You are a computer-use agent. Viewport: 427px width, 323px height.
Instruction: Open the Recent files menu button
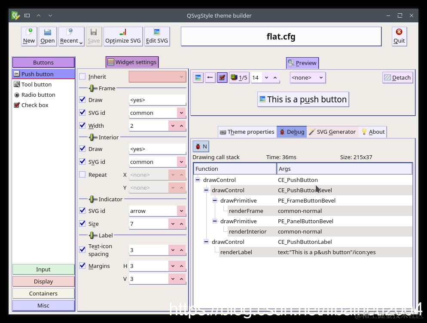tap(71, 37)
